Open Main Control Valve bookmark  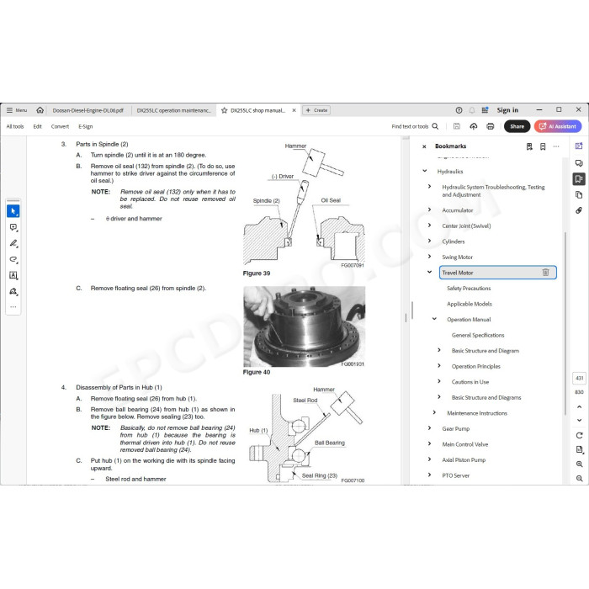[465, 444]
